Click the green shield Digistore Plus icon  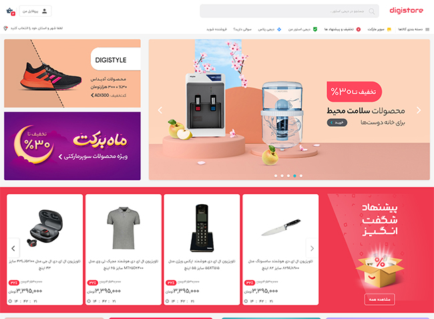click(315, 29)
